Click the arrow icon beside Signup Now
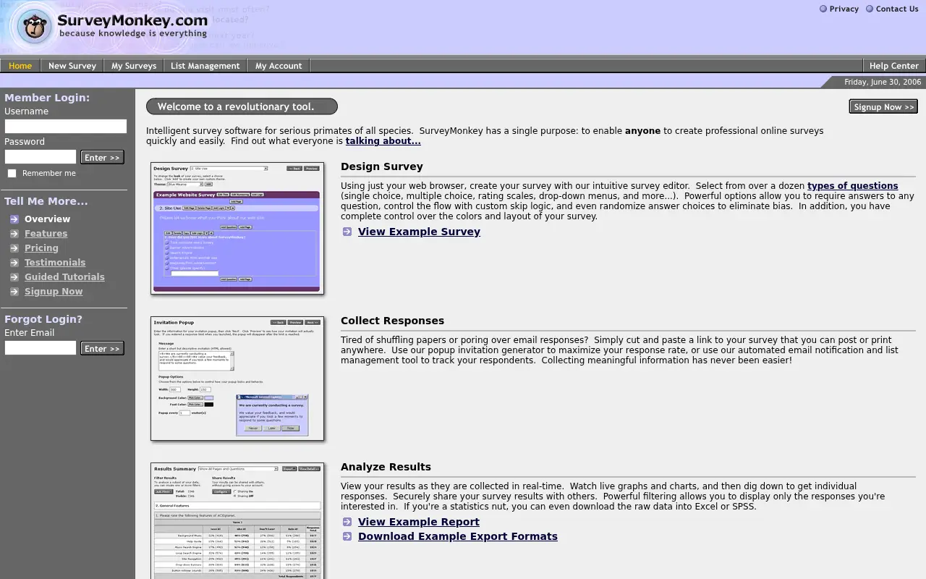Image resolution: width=926 pixels, height=579 pixels. click(x=14, y=292)
